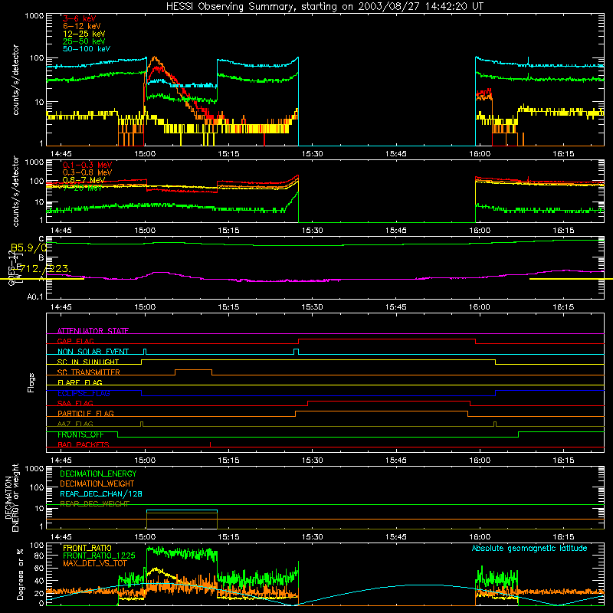The image size is (613, 613).
Task: Click the green 25-50 keV legend label
Action: [x=84, y=41]
